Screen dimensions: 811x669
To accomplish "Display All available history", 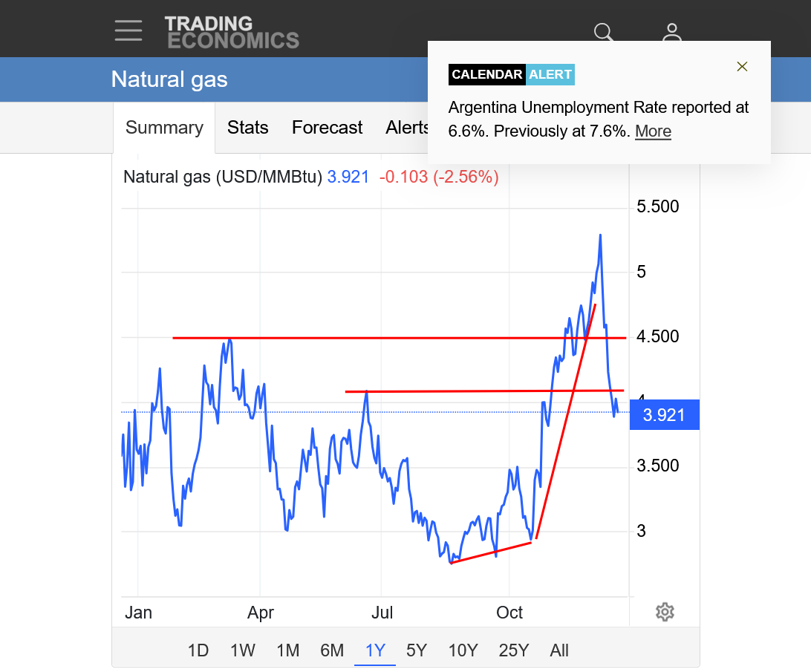I will (559, 650).
